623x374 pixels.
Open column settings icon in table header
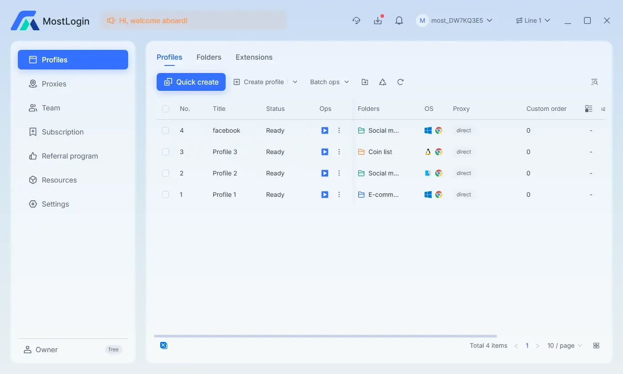(589, 109)
